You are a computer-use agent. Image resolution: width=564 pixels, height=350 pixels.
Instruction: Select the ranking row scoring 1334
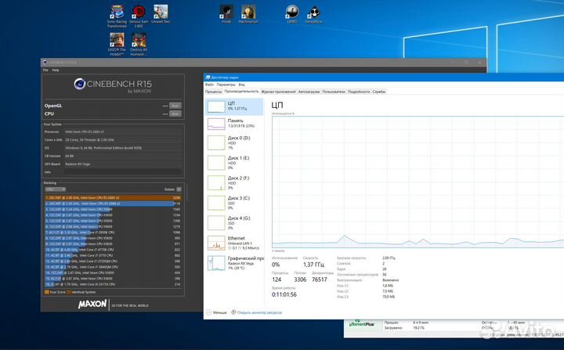[113, 215]
